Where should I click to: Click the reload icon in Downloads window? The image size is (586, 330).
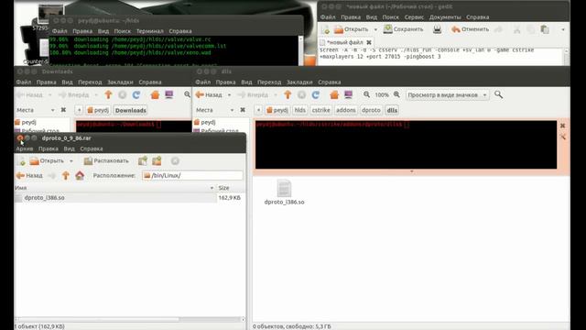pos(136,95)
